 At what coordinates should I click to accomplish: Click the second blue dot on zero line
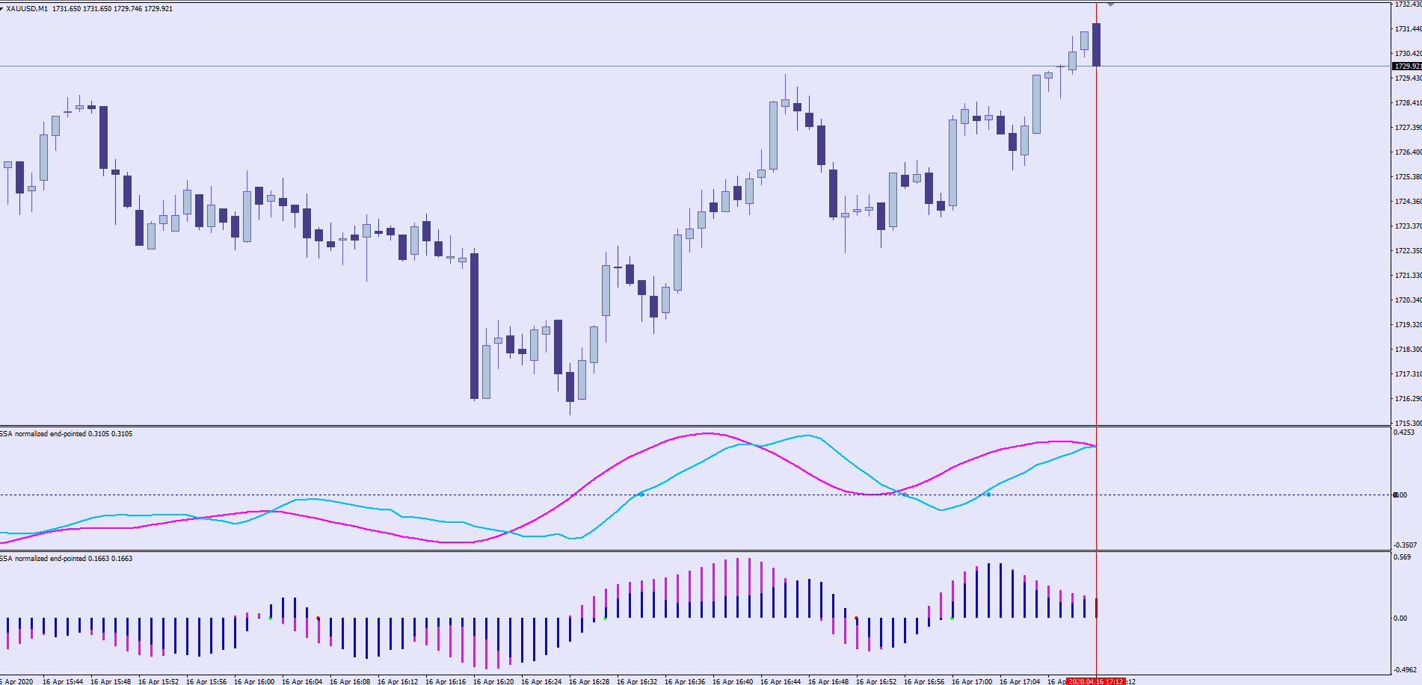988,495
